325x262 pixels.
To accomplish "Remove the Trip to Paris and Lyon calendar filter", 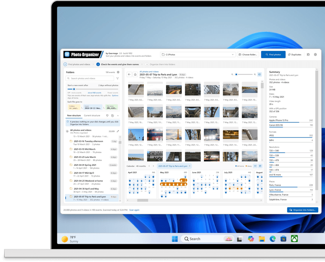I will point(190,166).
